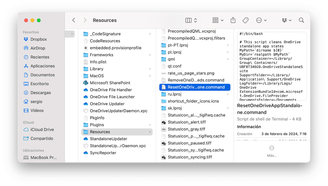The width and height of the screenshot is (328, 186).
Task: Click the StatusIcon_syncing.tiff file icon
Action: point(163,157)
